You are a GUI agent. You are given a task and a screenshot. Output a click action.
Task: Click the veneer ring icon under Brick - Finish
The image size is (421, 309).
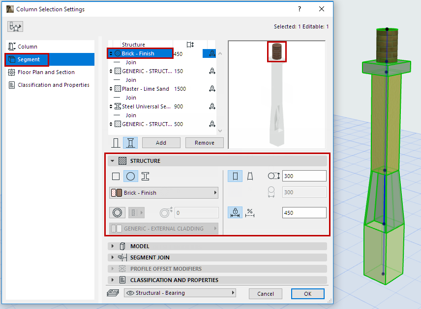point(117,213)
